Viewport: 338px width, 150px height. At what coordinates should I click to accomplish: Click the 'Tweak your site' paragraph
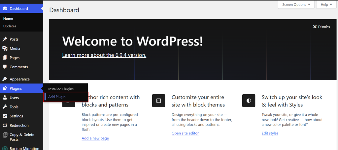[292, 120]
